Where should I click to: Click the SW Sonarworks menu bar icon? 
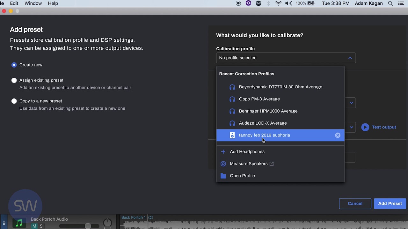coord(259,3)
